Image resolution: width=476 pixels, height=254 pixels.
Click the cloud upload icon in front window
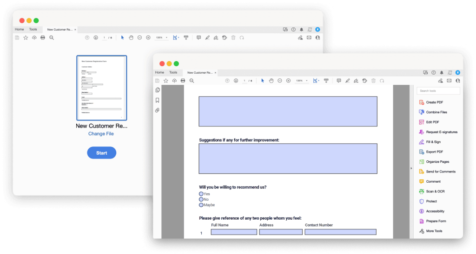click(x=174, y=81)
